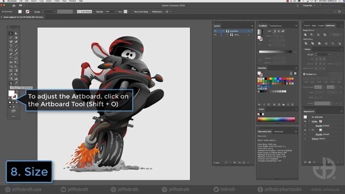Viewport: 345px width, 194px height.
Task: Open the stroke color dropdown in control bar
Action: (x=31, y=11)
